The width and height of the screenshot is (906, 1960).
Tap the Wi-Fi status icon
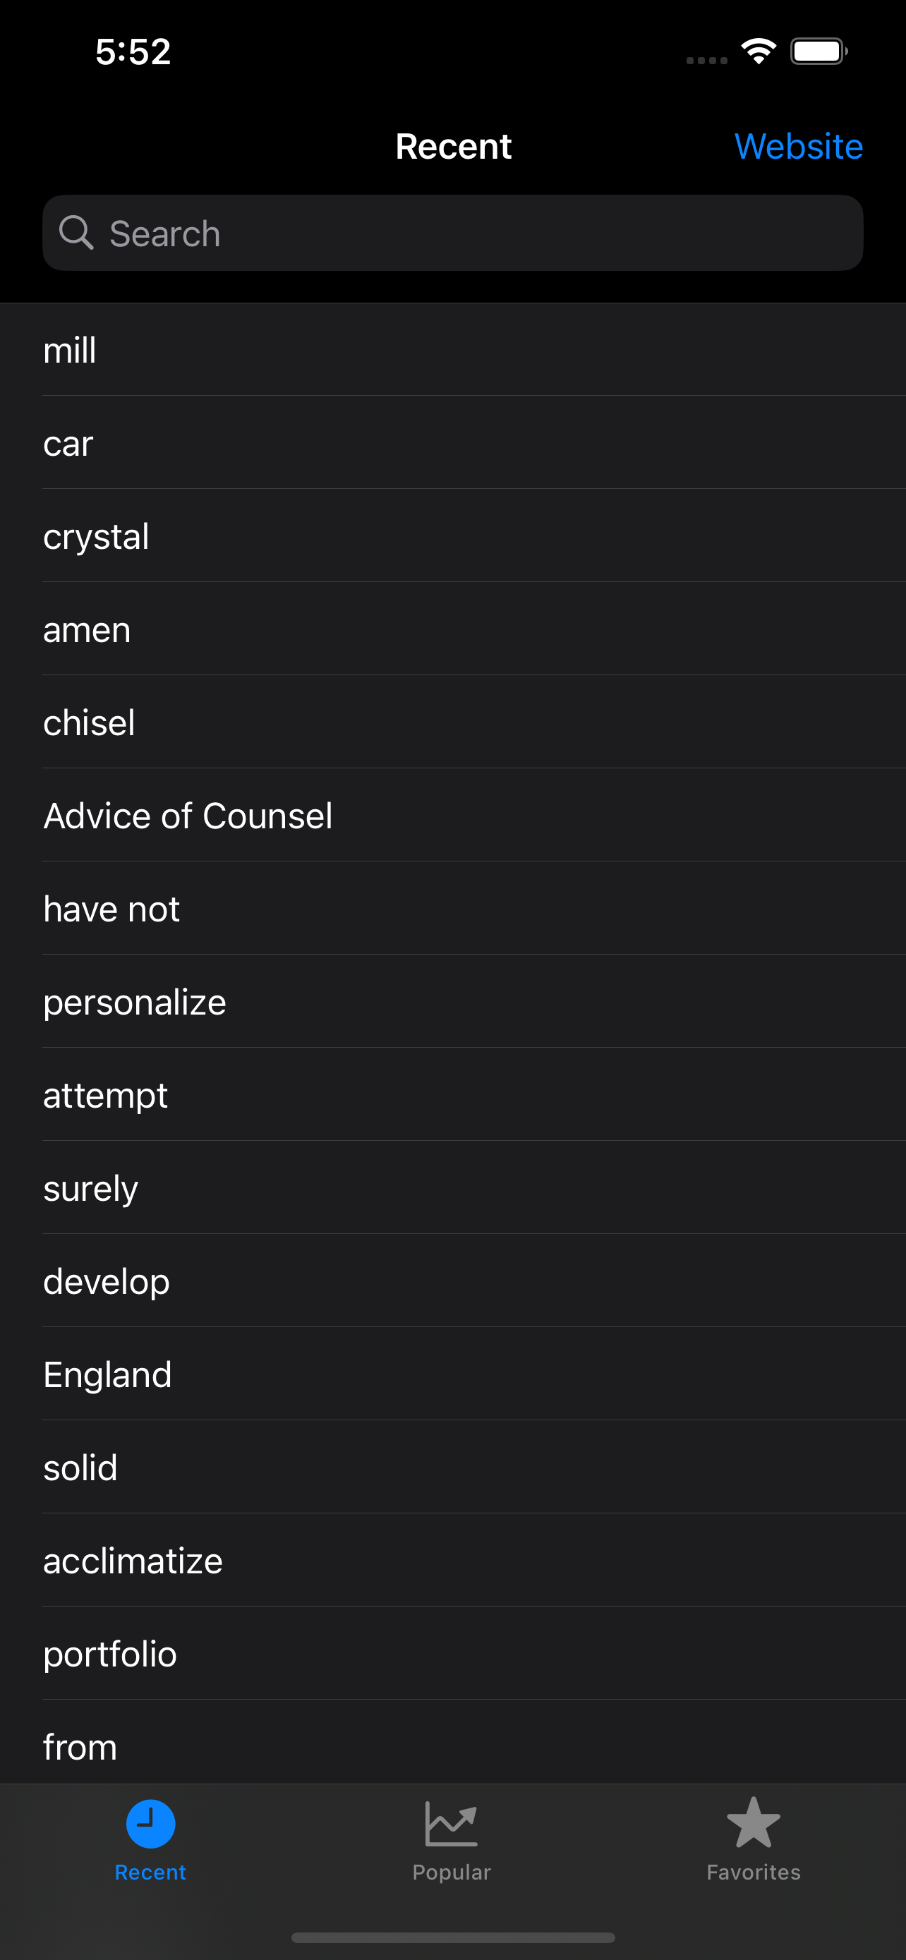pyautogui.click(x=759, y=52)
